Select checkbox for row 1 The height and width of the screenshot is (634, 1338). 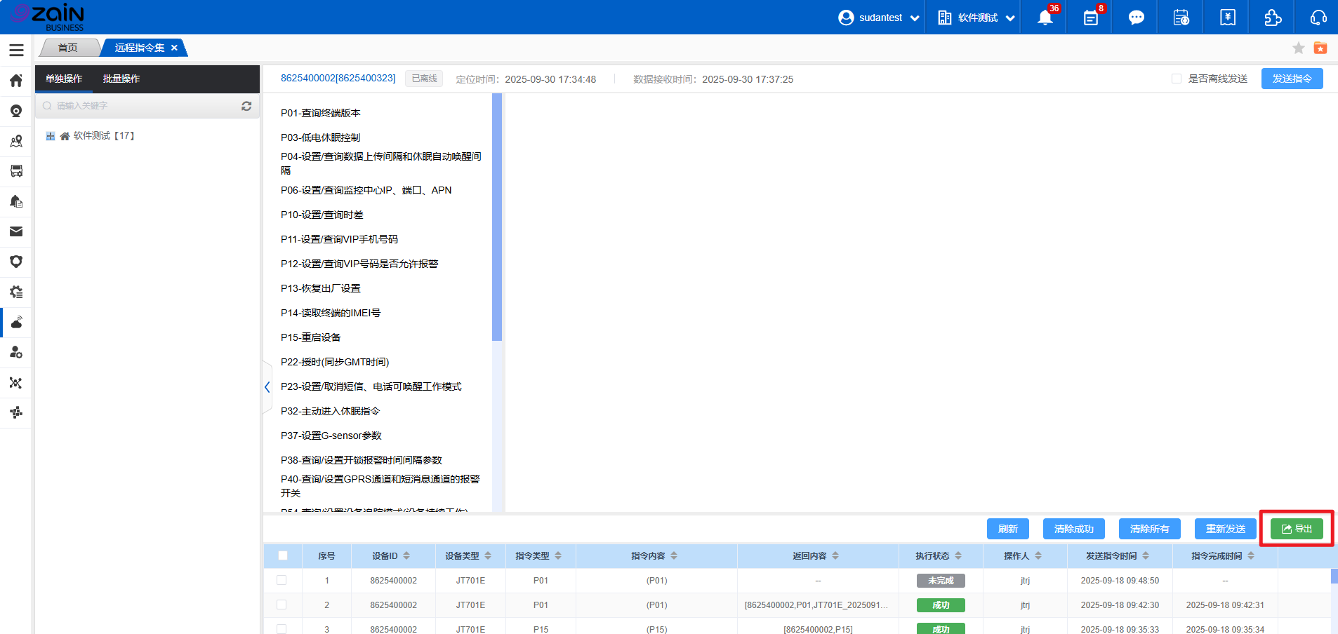click(281, 580)
